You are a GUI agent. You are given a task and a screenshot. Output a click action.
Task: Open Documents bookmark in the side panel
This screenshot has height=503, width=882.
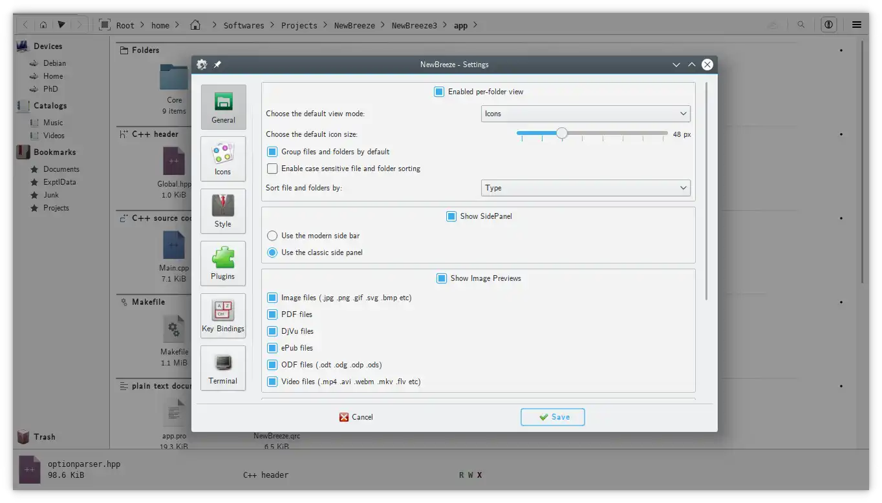[61, 169]
